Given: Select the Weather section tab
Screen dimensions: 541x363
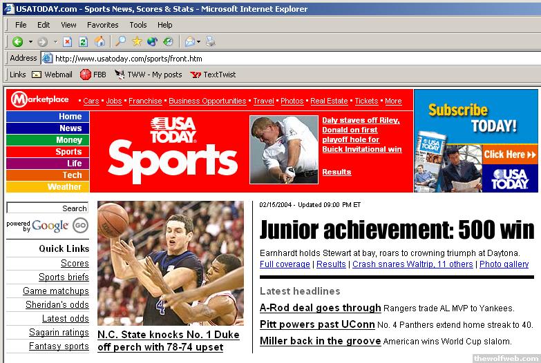Looking at the screenshot, I should 48,187.
